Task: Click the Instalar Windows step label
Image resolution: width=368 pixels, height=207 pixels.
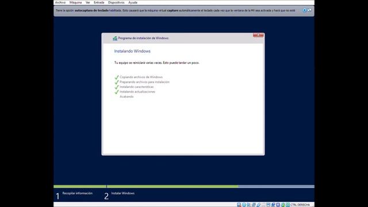Action: [122, 193]
